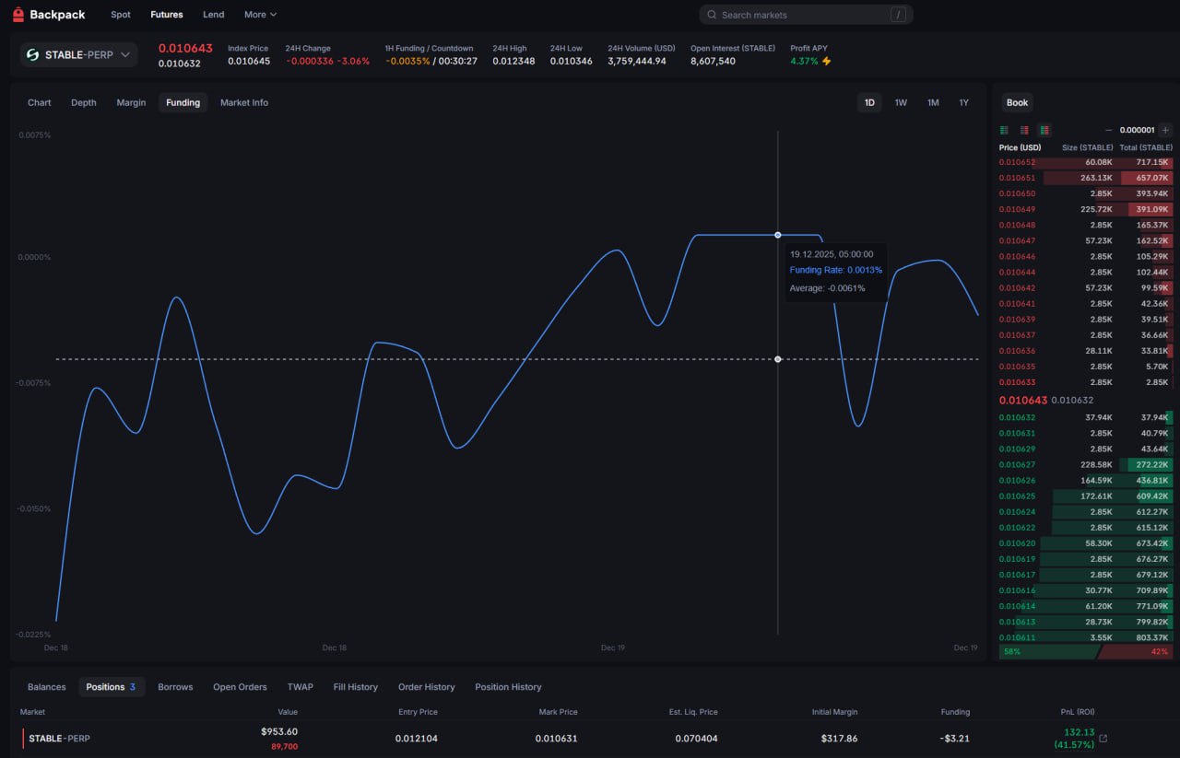Decrease order book price grouping
Viewport: 1180px width, 758px height.
[1108, 130]
